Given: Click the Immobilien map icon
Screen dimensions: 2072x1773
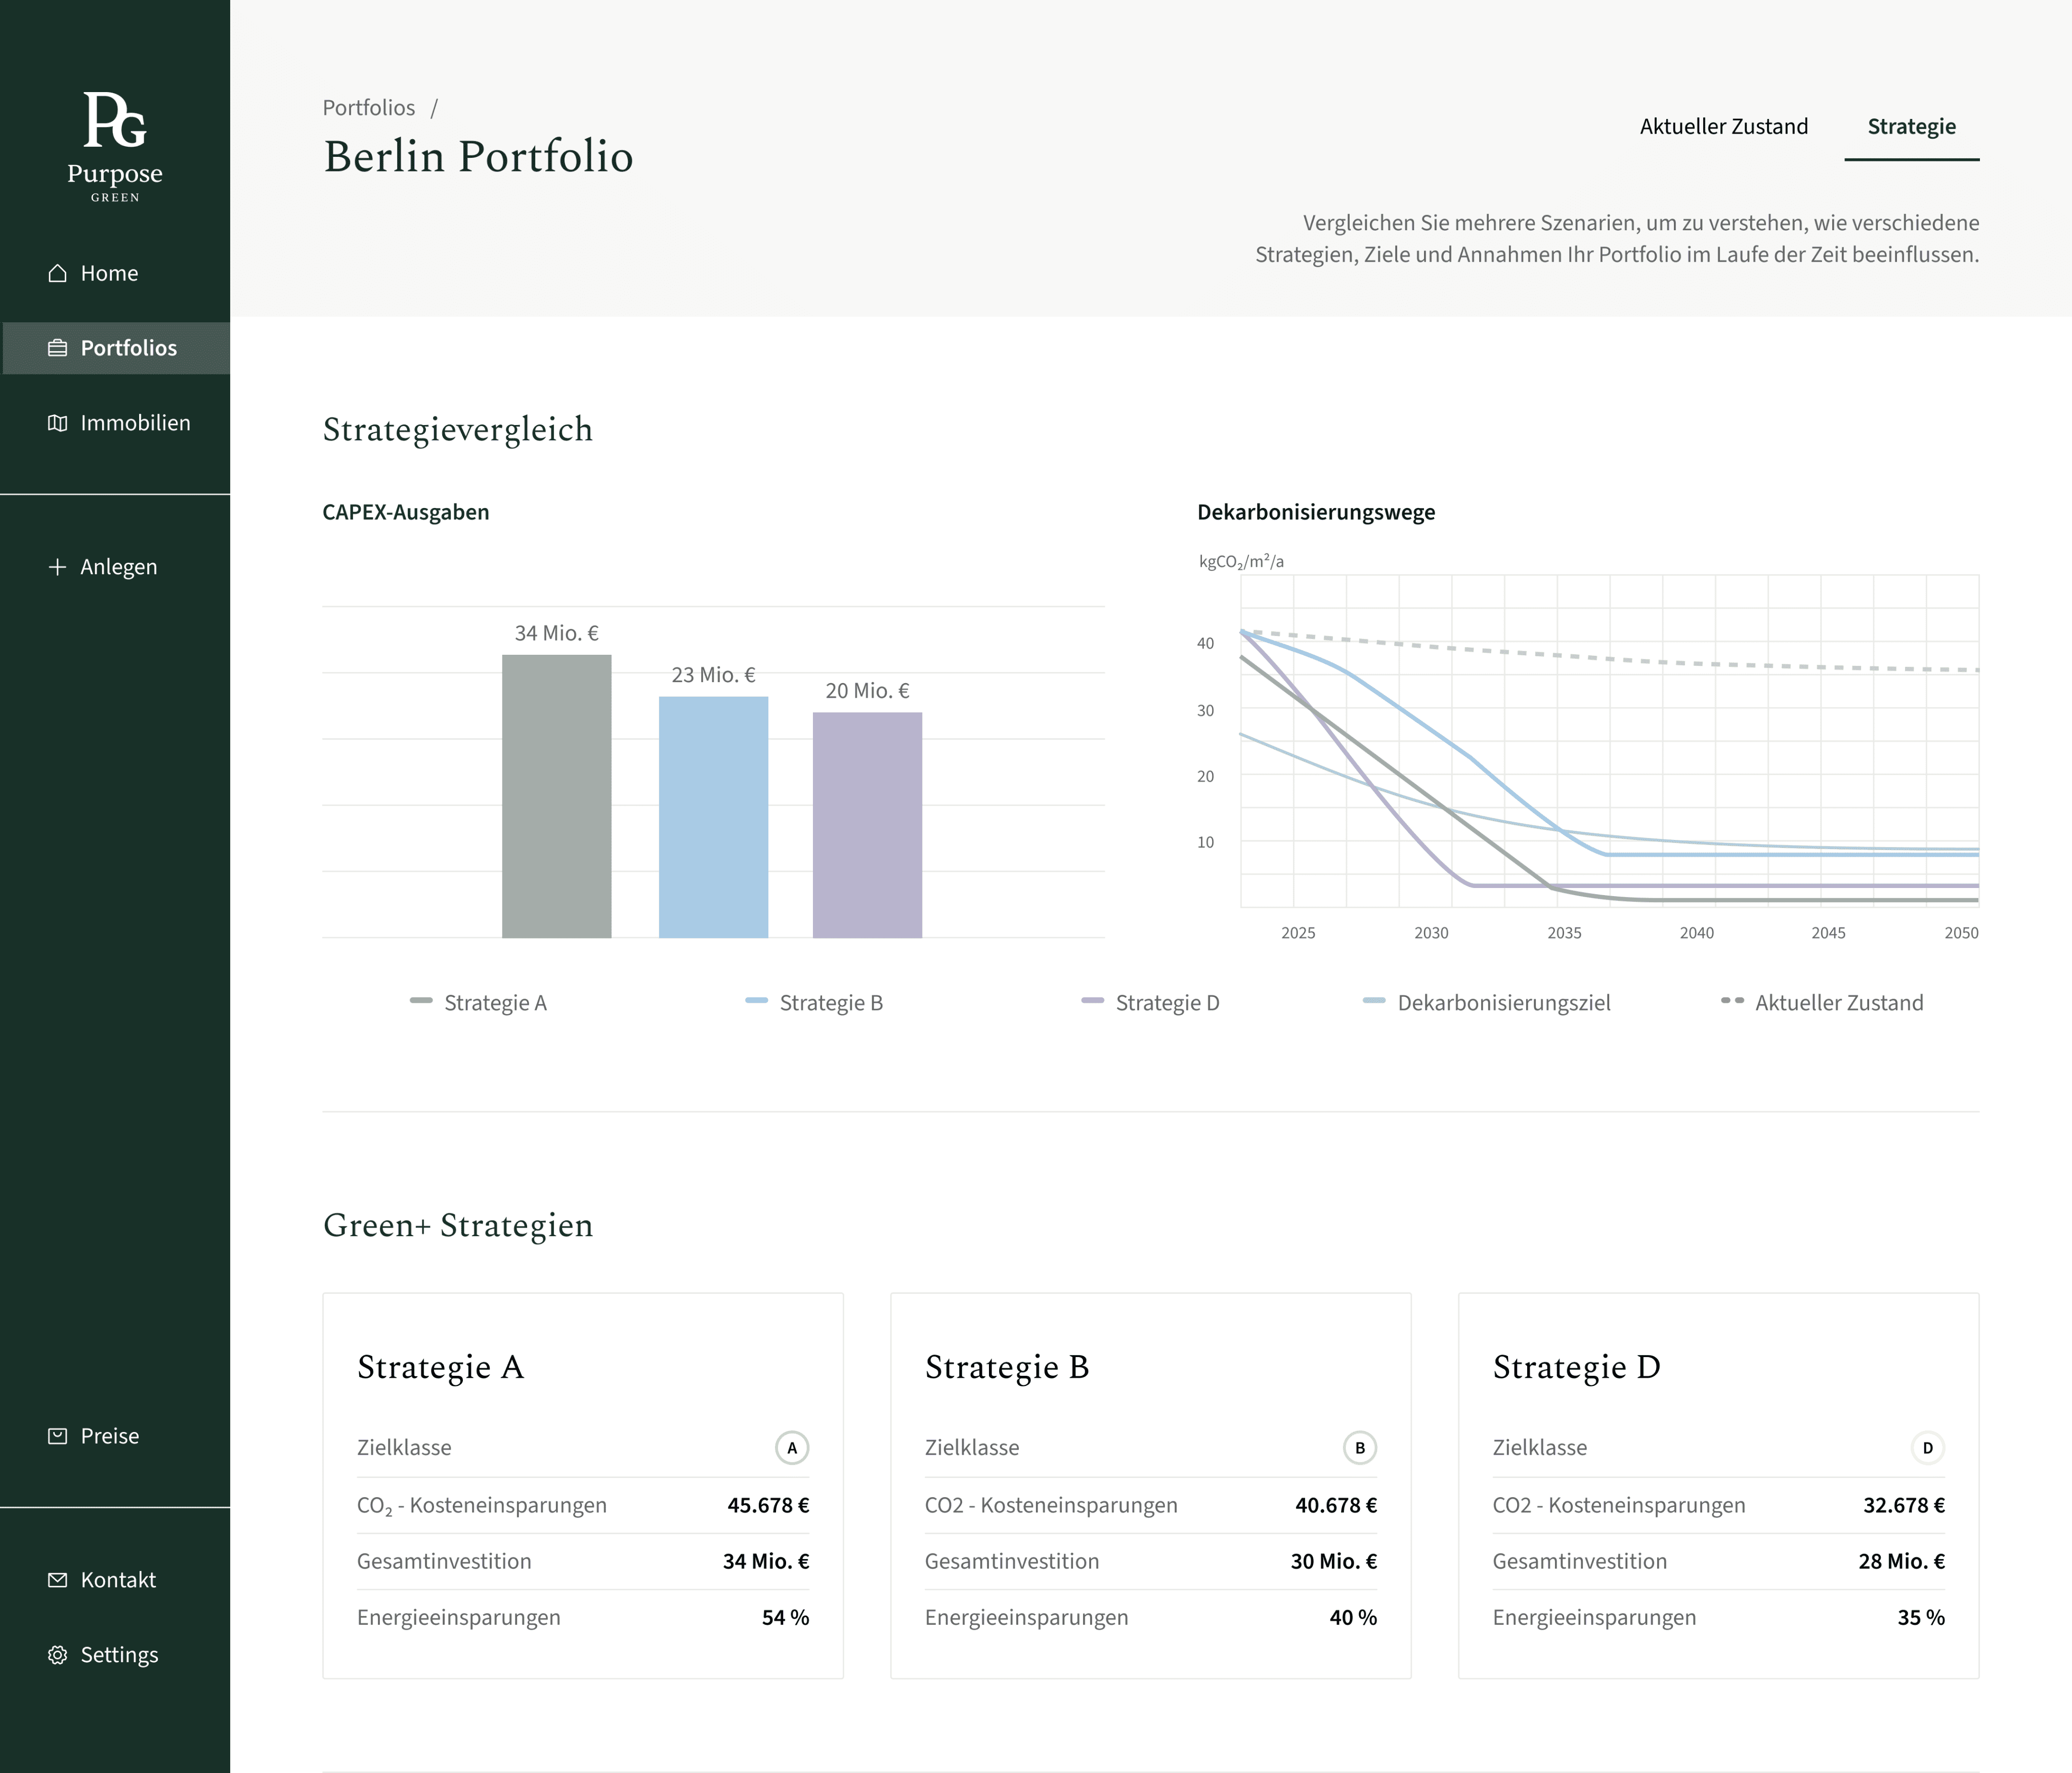Looking at the screenshot, I should (57, 423).
